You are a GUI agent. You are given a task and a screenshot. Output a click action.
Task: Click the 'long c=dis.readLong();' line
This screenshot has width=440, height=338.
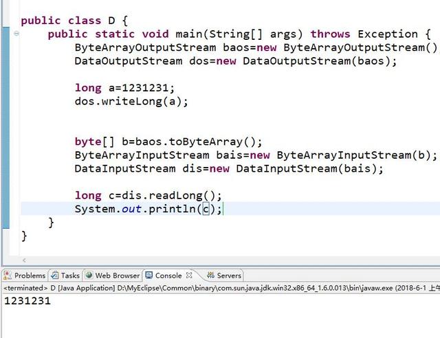tap(148, 196)
